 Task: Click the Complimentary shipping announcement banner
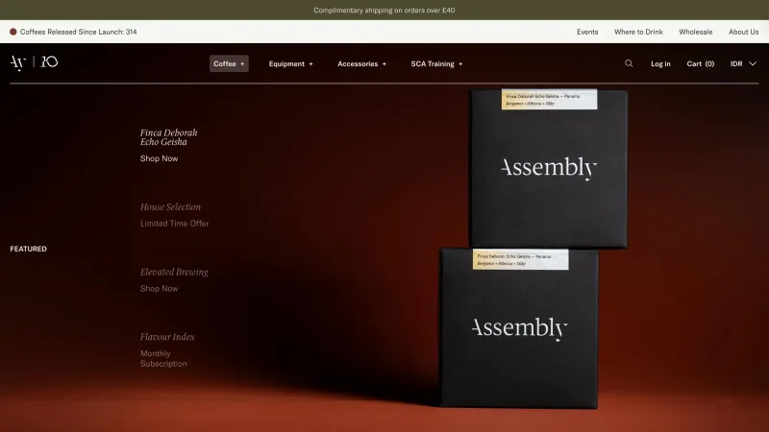coord(384,10)
